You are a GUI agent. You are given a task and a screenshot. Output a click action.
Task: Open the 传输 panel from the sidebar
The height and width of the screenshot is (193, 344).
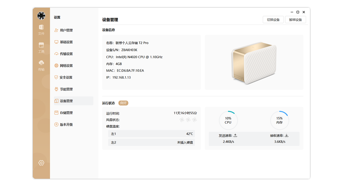click(41, 66)
